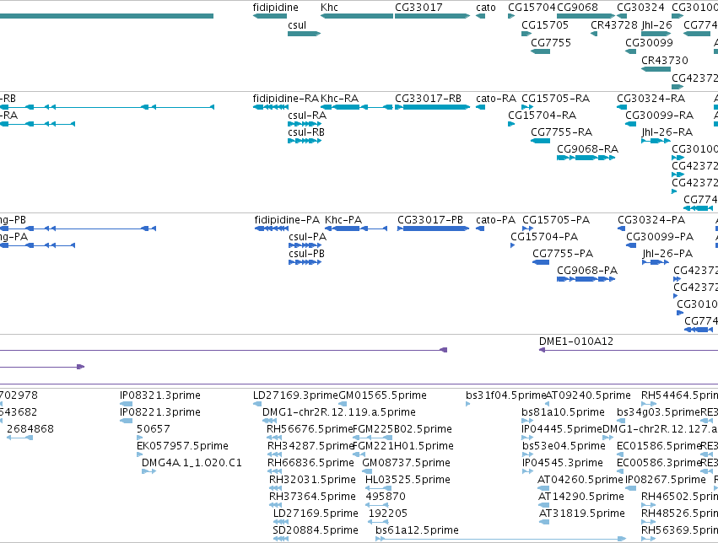The width and height of the screenshot is (718, 543).
Task: Open the CG33017-RB transcript label
Action: point(428,99)
